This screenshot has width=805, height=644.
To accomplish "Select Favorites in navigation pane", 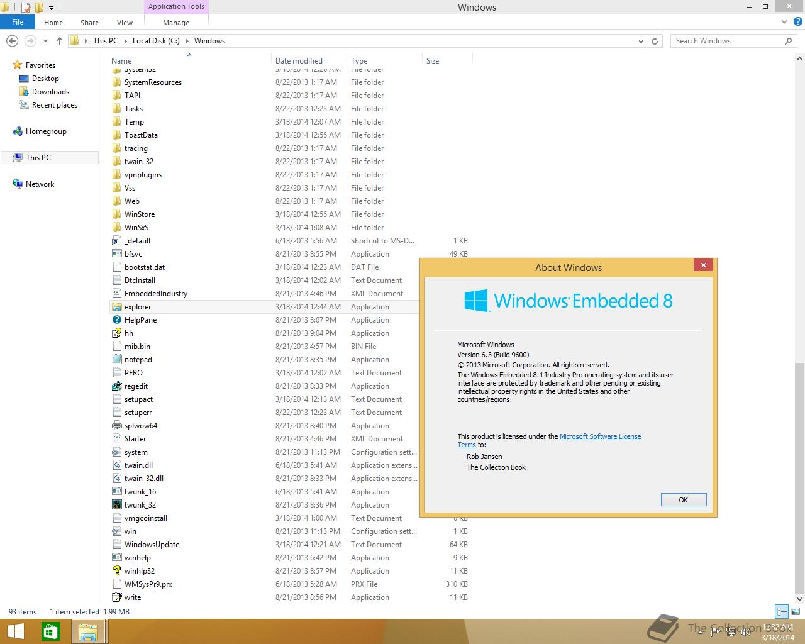I will 40,65.
